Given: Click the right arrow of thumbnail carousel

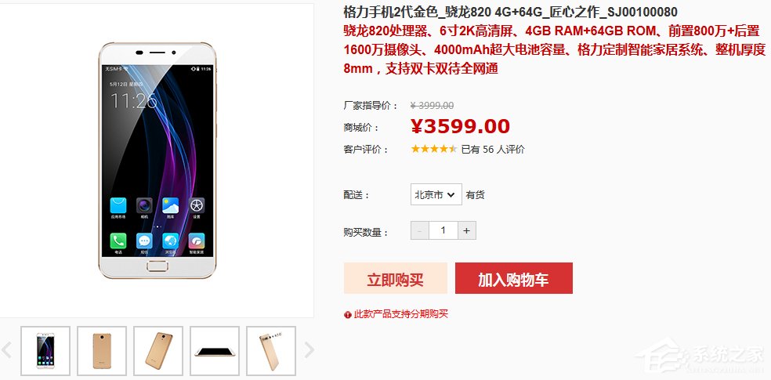Looking at the screenshot, I should [x=309, y=350].
